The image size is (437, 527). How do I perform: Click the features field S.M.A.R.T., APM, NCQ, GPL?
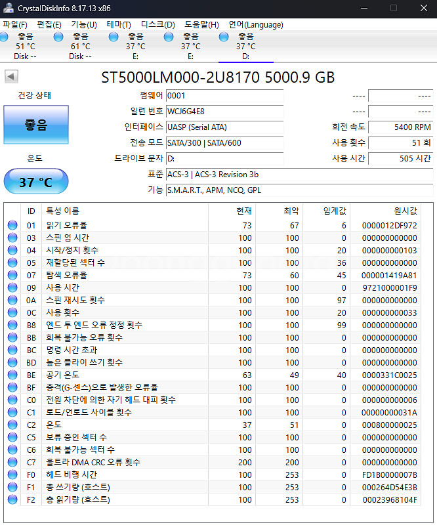(299, 190)
